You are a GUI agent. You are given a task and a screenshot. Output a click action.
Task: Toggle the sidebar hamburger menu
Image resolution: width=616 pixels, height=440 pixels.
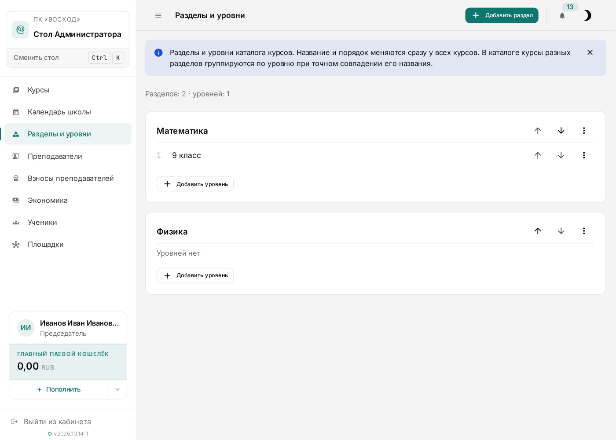click(x=158, y=15)
